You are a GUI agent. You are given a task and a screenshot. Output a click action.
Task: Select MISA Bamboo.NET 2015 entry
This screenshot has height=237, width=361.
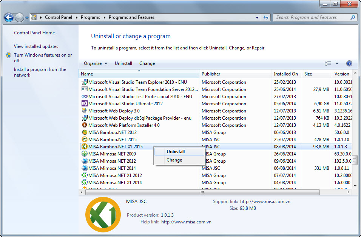(113, 139)
